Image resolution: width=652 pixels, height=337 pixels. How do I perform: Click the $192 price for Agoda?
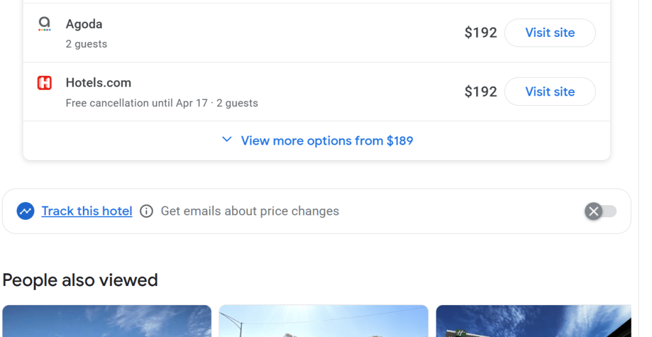click(x=481, y=33)
